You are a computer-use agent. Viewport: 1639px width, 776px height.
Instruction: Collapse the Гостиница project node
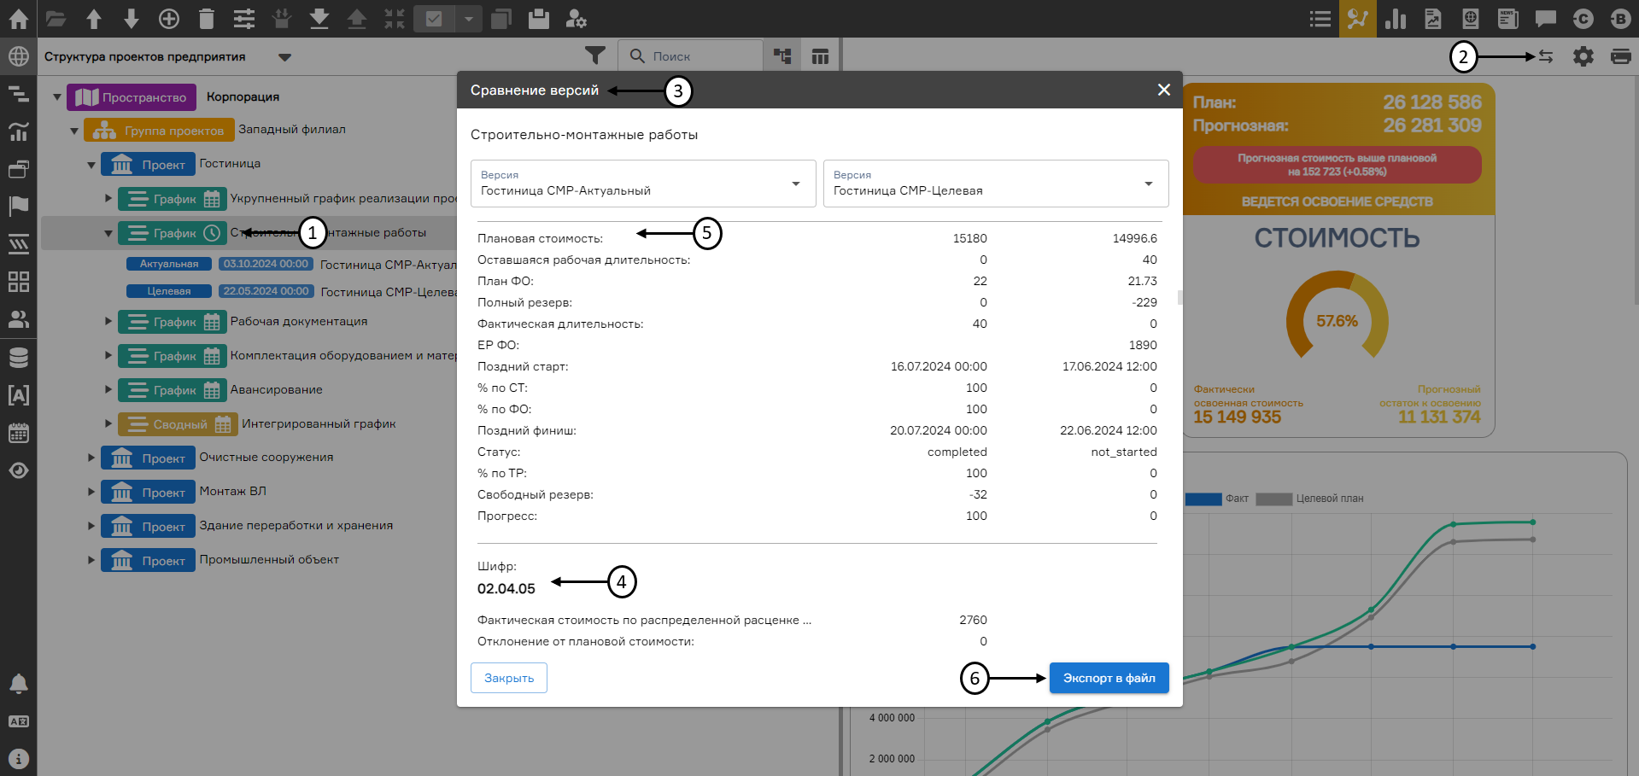tap(91, 165)
